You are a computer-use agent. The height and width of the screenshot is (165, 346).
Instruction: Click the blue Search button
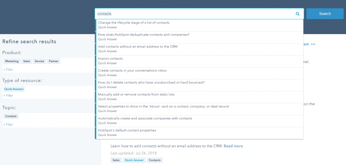pos(325,13)
